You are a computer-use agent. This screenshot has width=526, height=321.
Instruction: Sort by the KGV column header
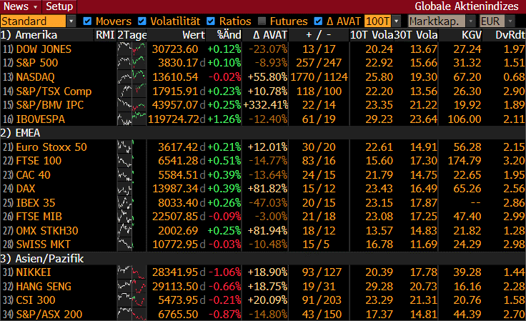tap(471, 35)
